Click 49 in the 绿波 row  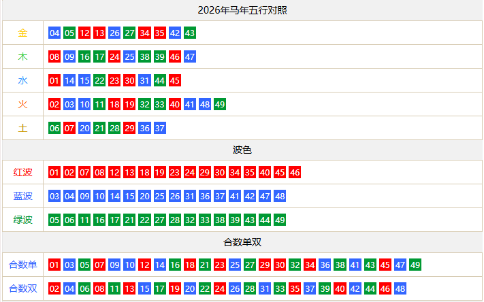280,220
